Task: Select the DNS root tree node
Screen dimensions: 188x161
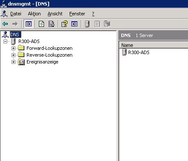Action: (15, 34)
